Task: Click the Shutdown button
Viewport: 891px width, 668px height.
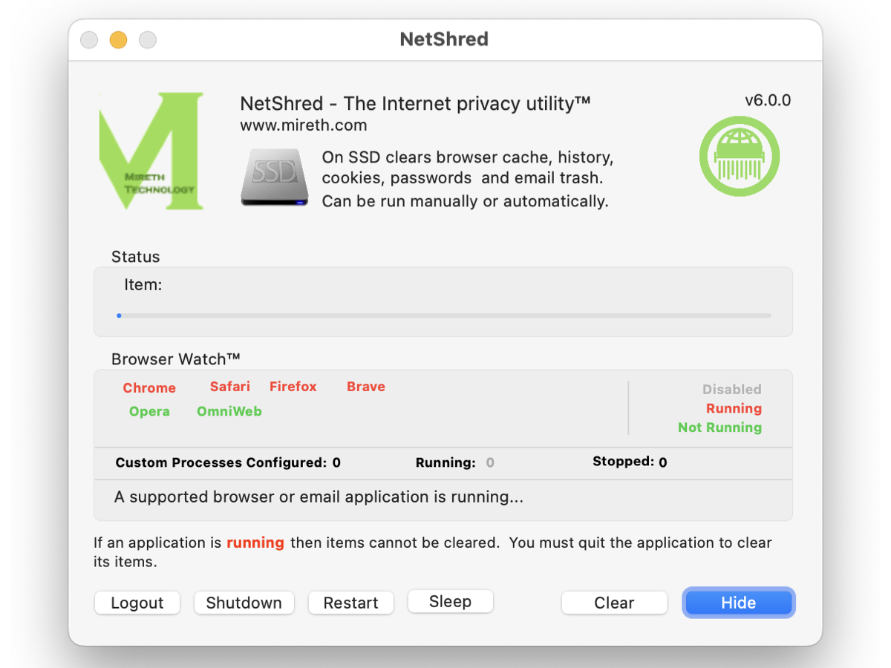Action: tap(244, 603)
